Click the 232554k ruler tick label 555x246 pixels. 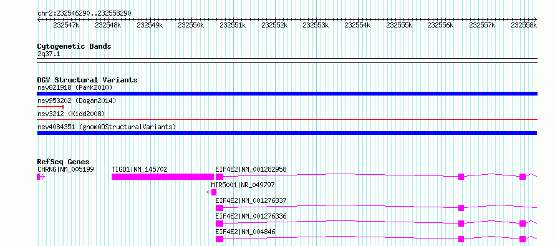click(358, 25)
